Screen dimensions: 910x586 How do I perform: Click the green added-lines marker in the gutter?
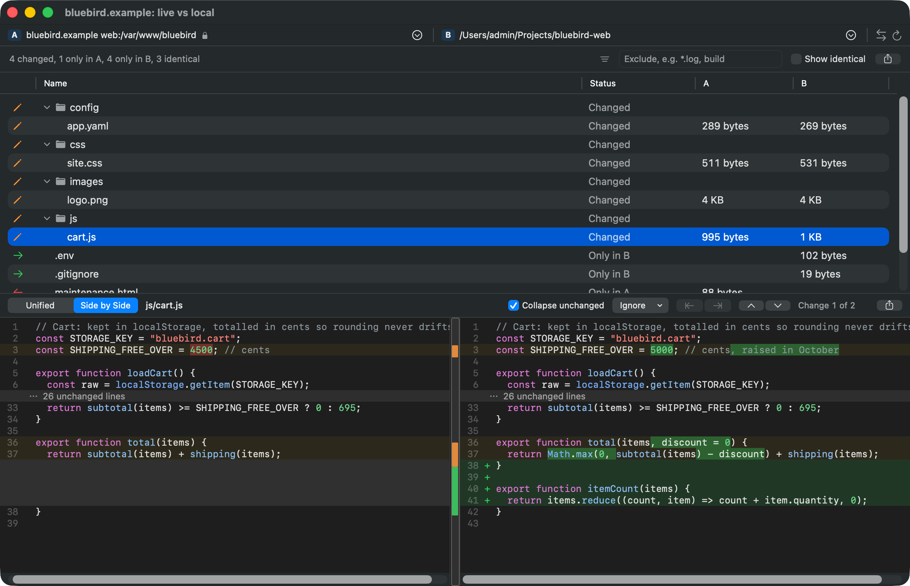click(455, 491)
